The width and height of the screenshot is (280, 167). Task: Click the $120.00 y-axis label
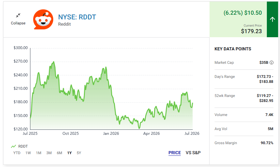point(21,129)
